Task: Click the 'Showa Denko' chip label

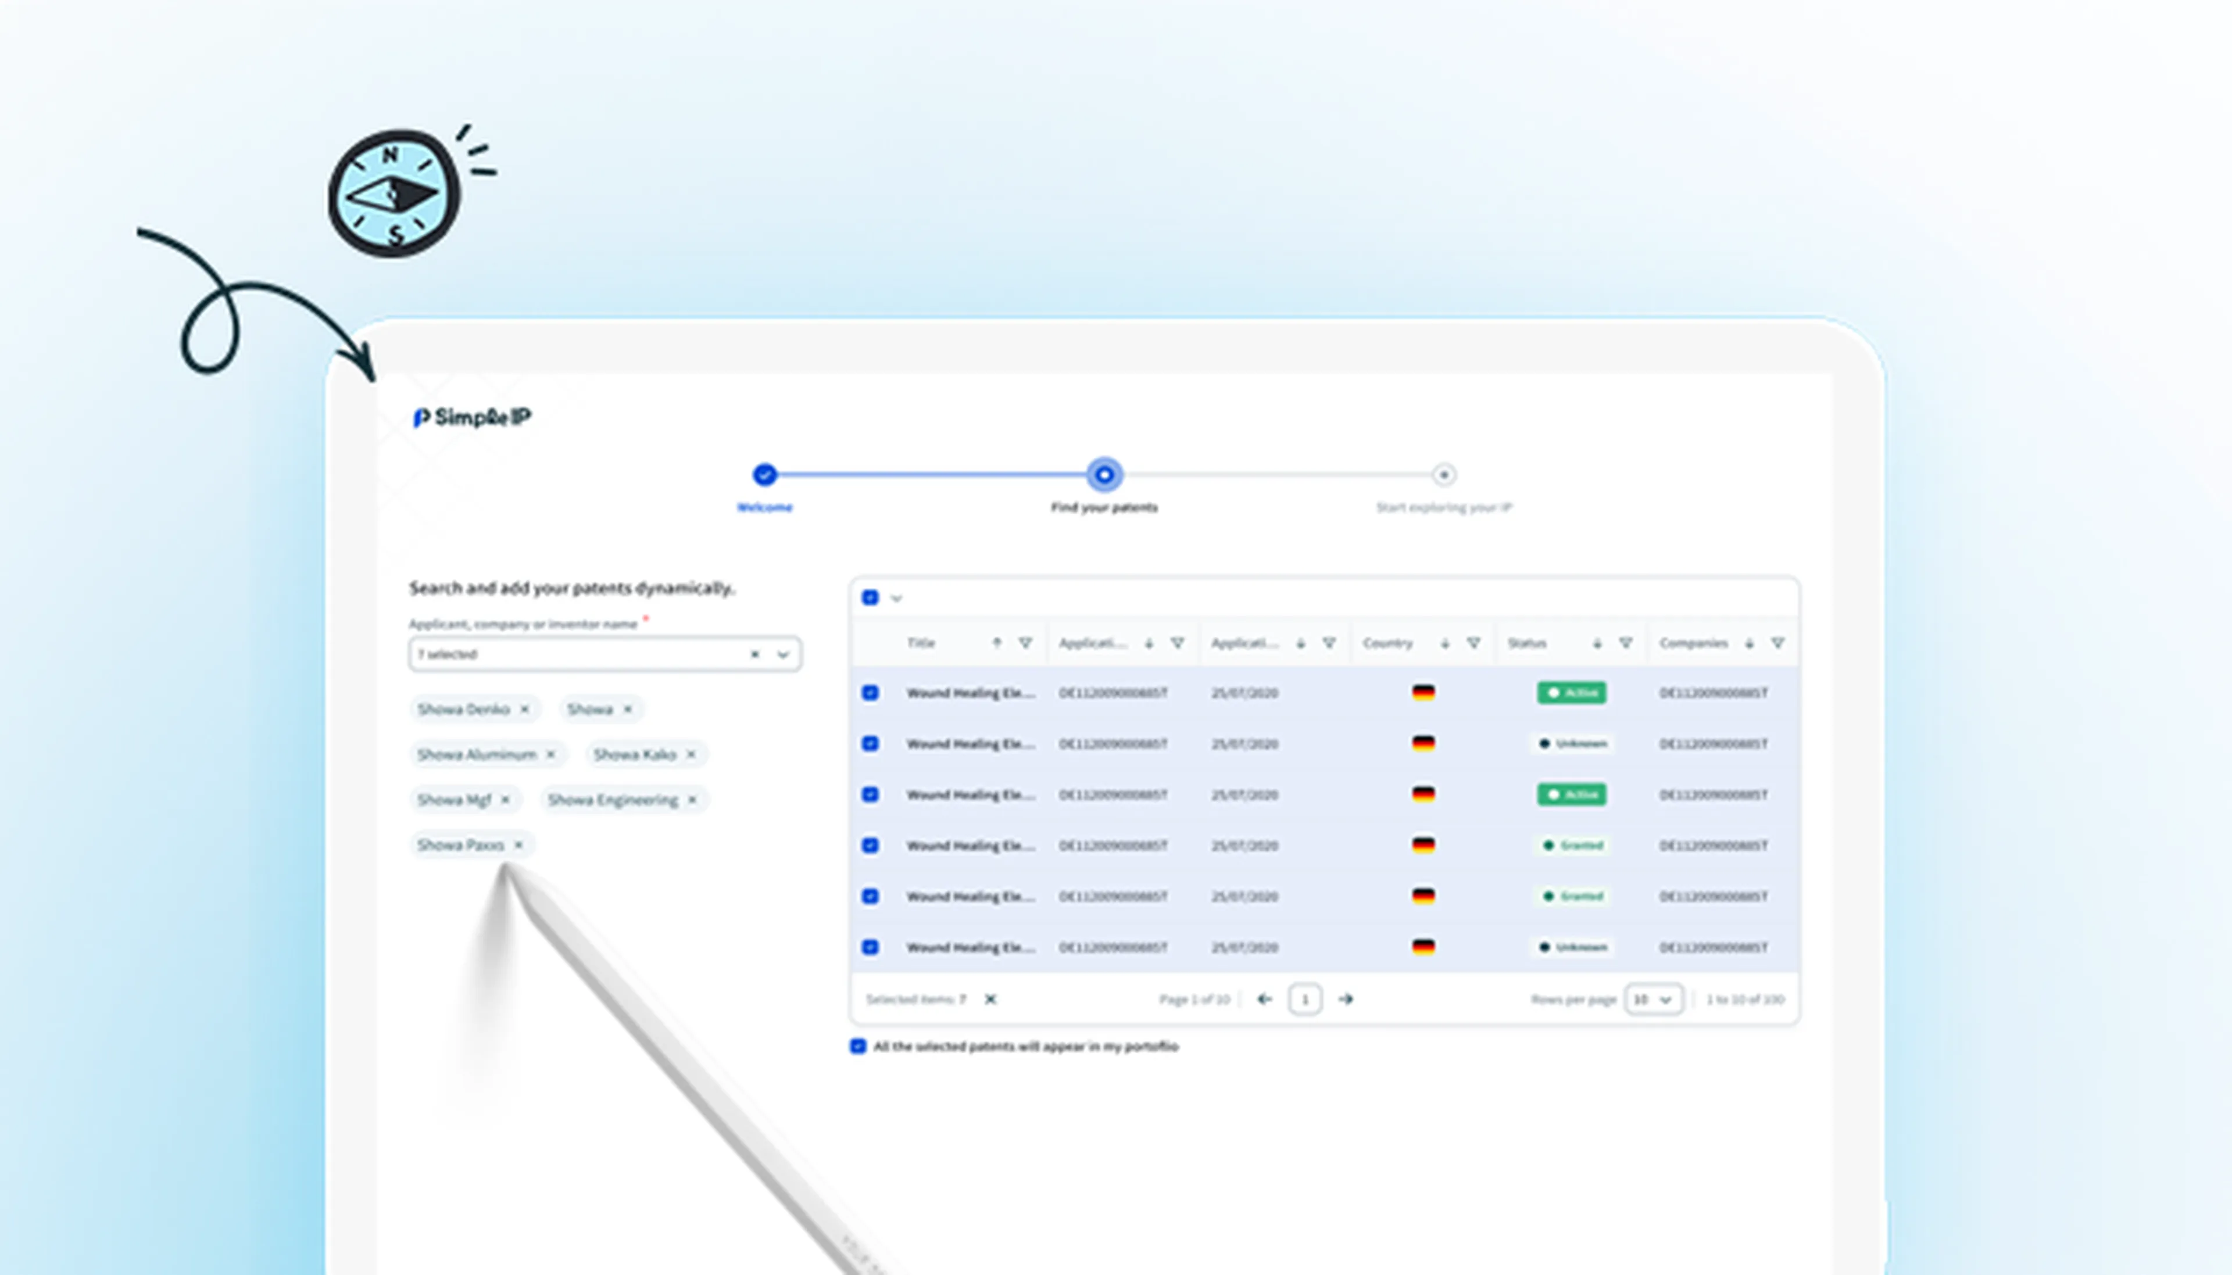Action: tap(463, 710)
